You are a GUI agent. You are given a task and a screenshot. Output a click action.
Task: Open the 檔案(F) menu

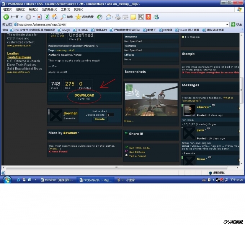tap(8, 10)
